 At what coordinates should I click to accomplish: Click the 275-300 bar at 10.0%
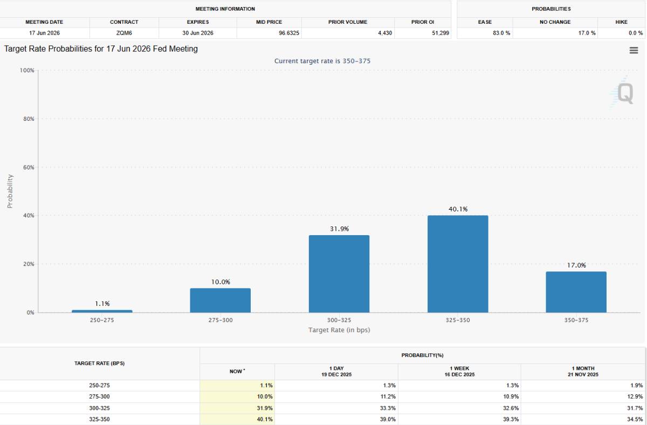(x=220, y=300)
